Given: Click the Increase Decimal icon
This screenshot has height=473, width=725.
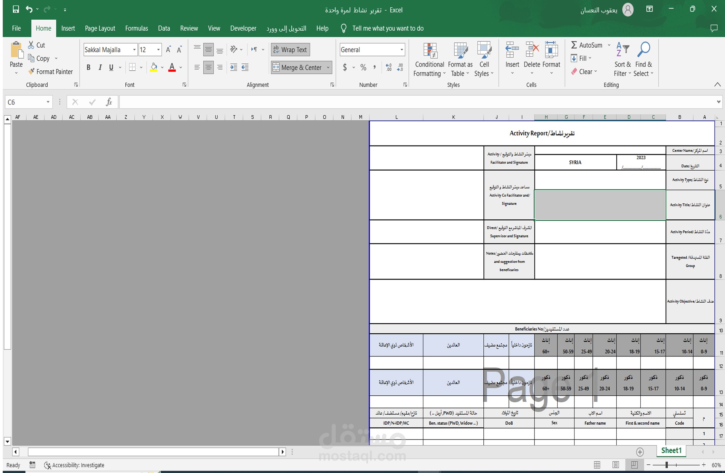Looking at the screenshot, I should pos(389,67).
